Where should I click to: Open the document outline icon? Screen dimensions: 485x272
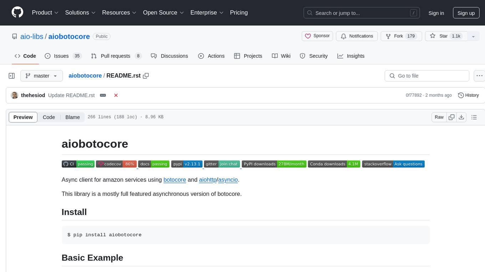pos(474,117)
